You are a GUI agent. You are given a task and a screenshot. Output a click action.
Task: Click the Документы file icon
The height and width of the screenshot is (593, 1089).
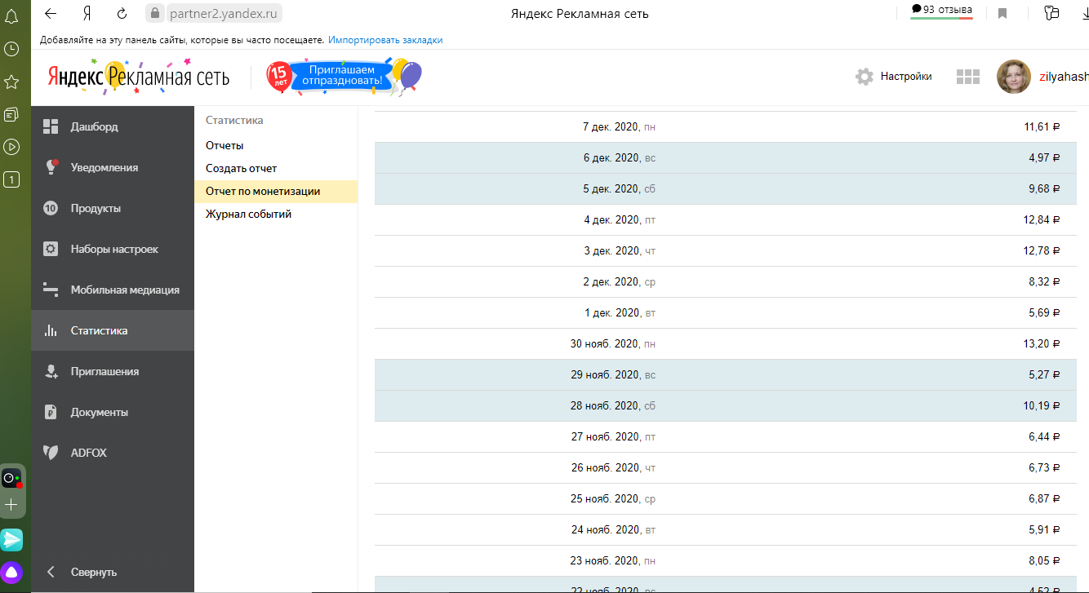51,412
